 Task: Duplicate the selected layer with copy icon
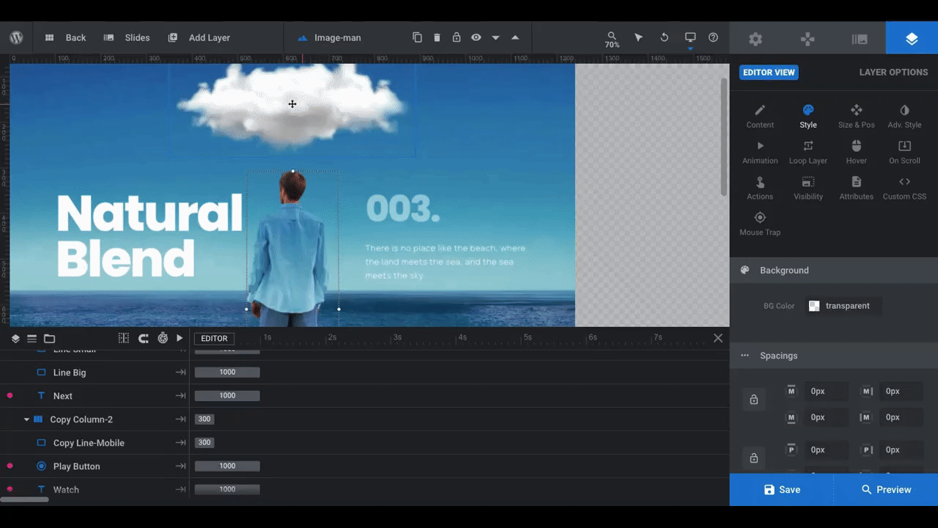(417, 37)
